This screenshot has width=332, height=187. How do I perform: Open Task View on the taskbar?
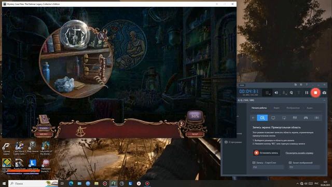62,183
